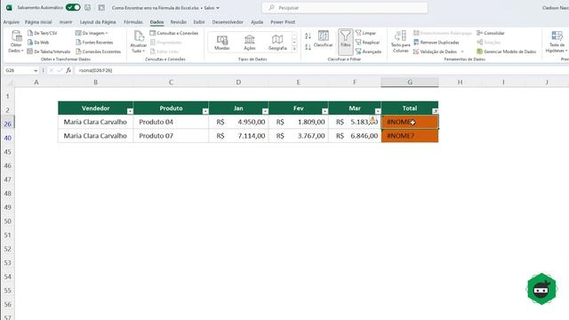Click the Pesquisar search box

click(345, 8)
